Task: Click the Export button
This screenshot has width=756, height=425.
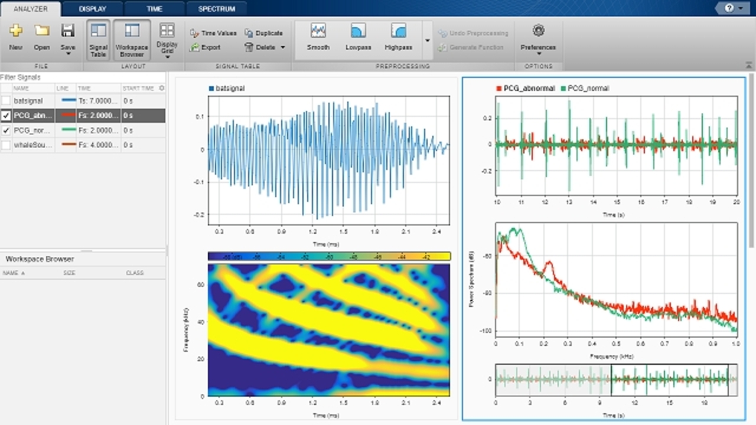Action: [x=206, y=47]
